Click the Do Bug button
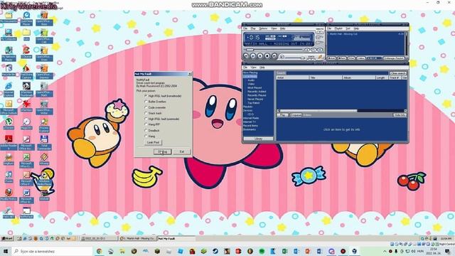Image resolution: width=455 pixels, height=256 pixels. [163, 151]
